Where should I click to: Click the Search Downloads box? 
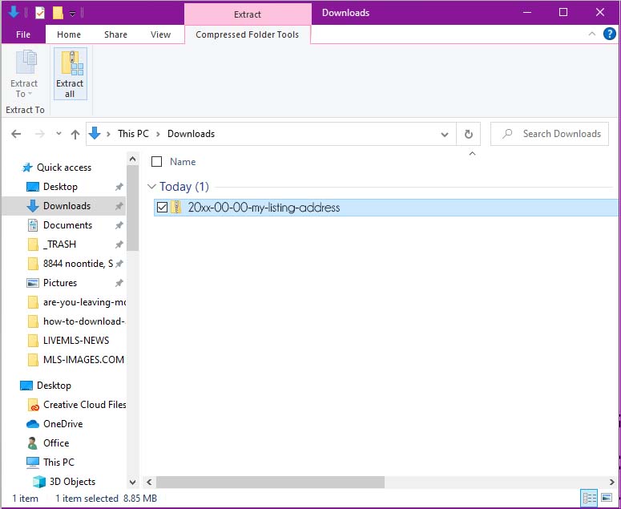[x=550, y=134]
